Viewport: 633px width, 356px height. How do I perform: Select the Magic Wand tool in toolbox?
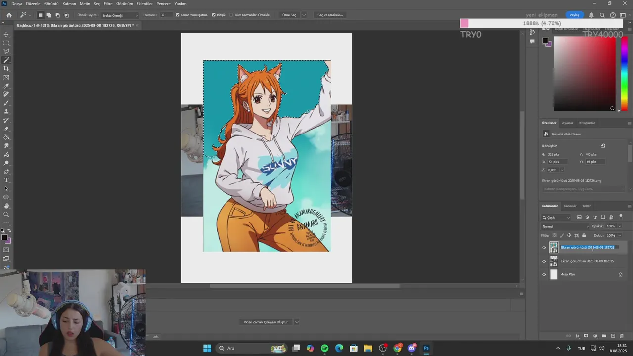tap(6, 60)
